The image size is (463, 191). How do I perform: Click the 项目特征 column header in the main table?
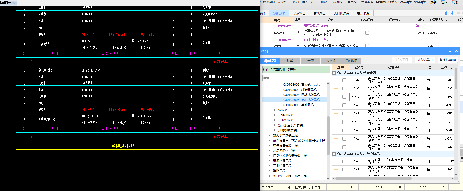pos(395,20)
